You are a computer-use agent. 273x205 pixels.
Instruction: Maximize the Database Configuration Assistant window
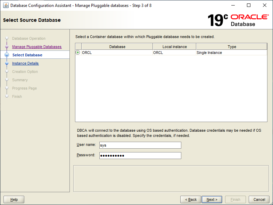[249, 6]
